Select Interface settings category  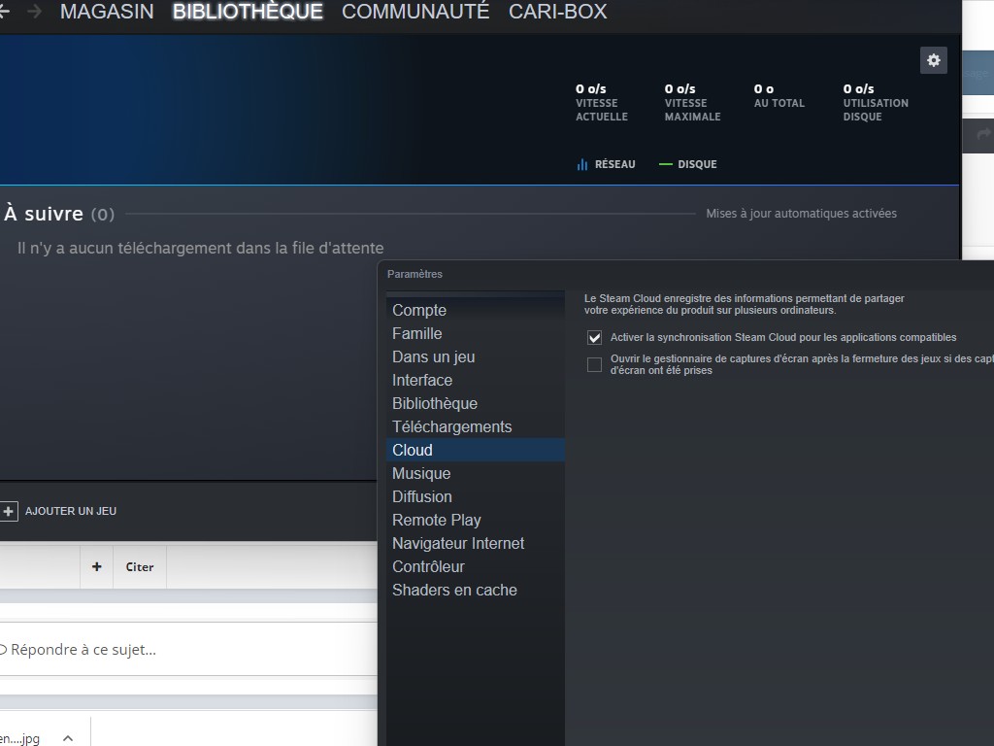click(x=475, y=380)
